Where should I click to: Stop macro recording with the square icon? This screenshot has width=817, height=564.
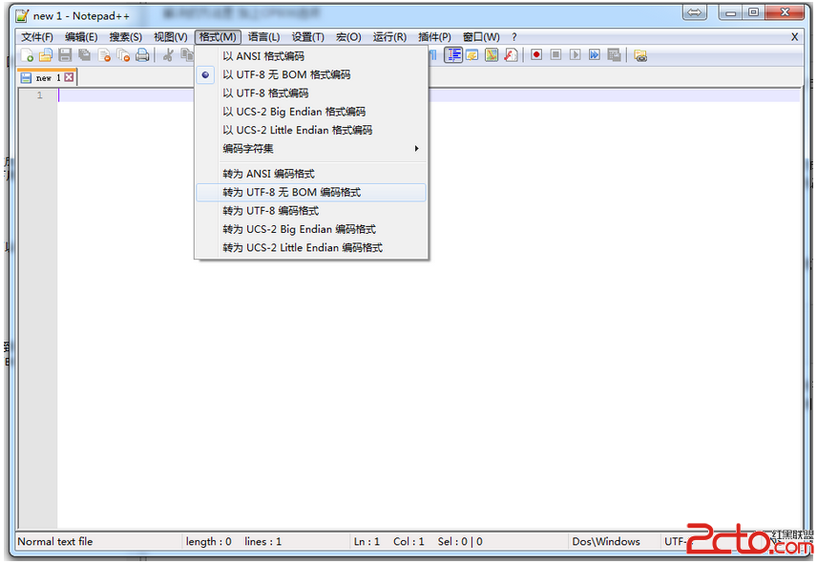coord(555,54)
